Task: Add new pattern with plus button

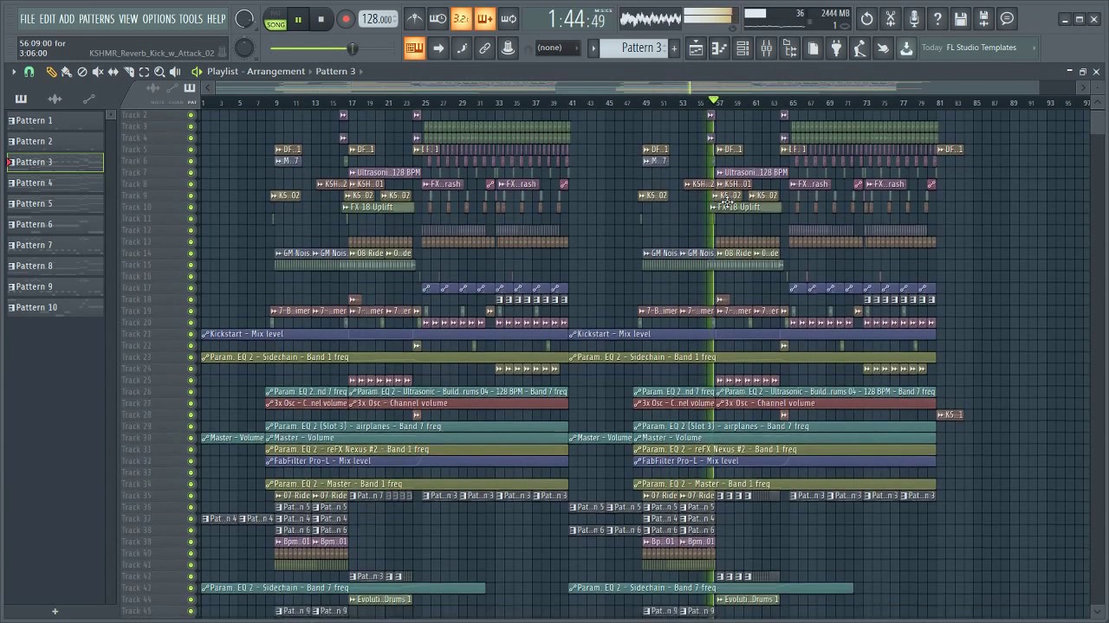Action: tap(674, 48)
